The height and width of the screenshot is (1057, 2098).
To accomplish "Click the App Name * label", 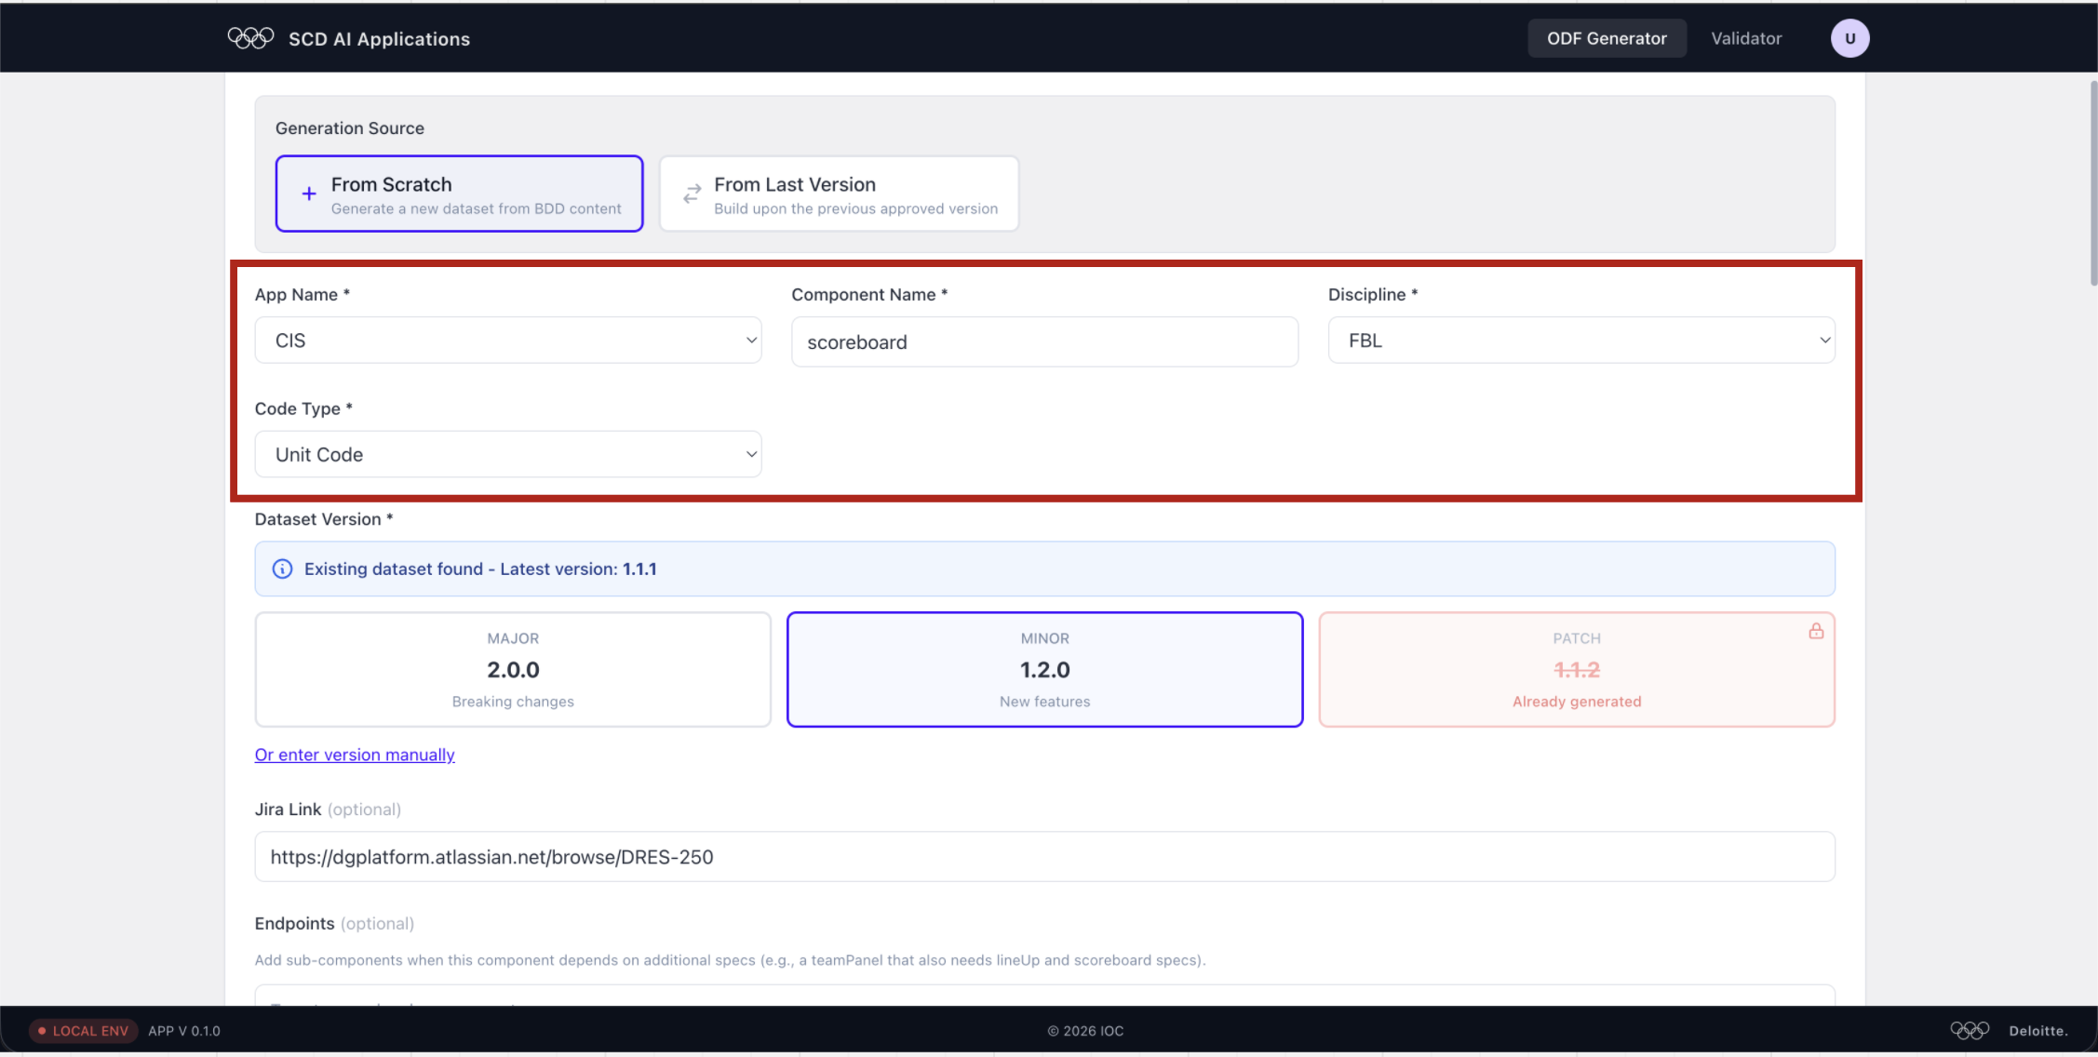I will coord(303,294).
